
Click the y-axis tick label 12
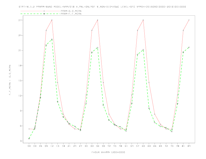[20, 96]
